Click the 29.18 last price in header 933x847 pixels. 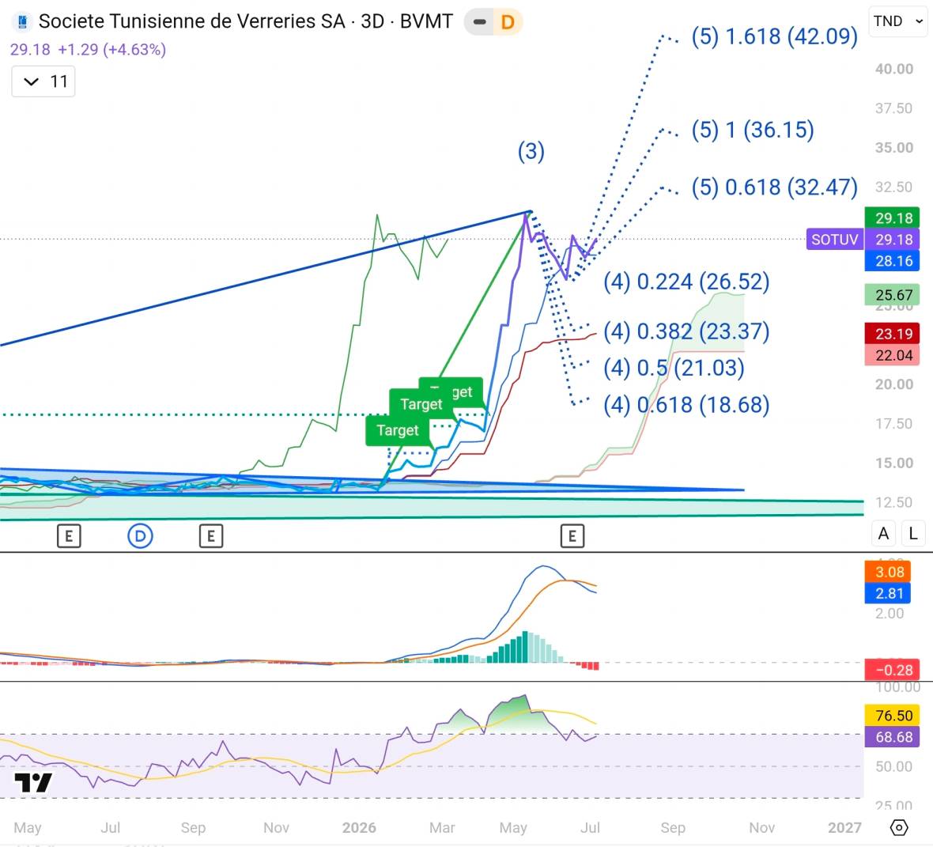click(30, 49)
